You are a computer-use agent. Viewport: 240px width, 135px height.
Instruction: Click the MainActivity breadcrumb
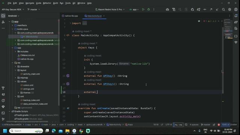[x=114, y=125]
